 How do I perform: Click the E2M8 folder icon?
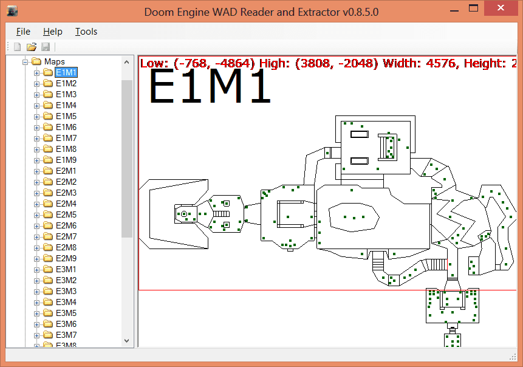[x=48, y=247]
